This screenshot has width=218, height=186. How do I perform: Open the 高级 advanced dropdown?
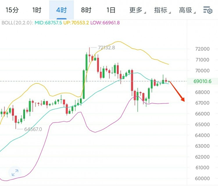[x=187, y=10]
